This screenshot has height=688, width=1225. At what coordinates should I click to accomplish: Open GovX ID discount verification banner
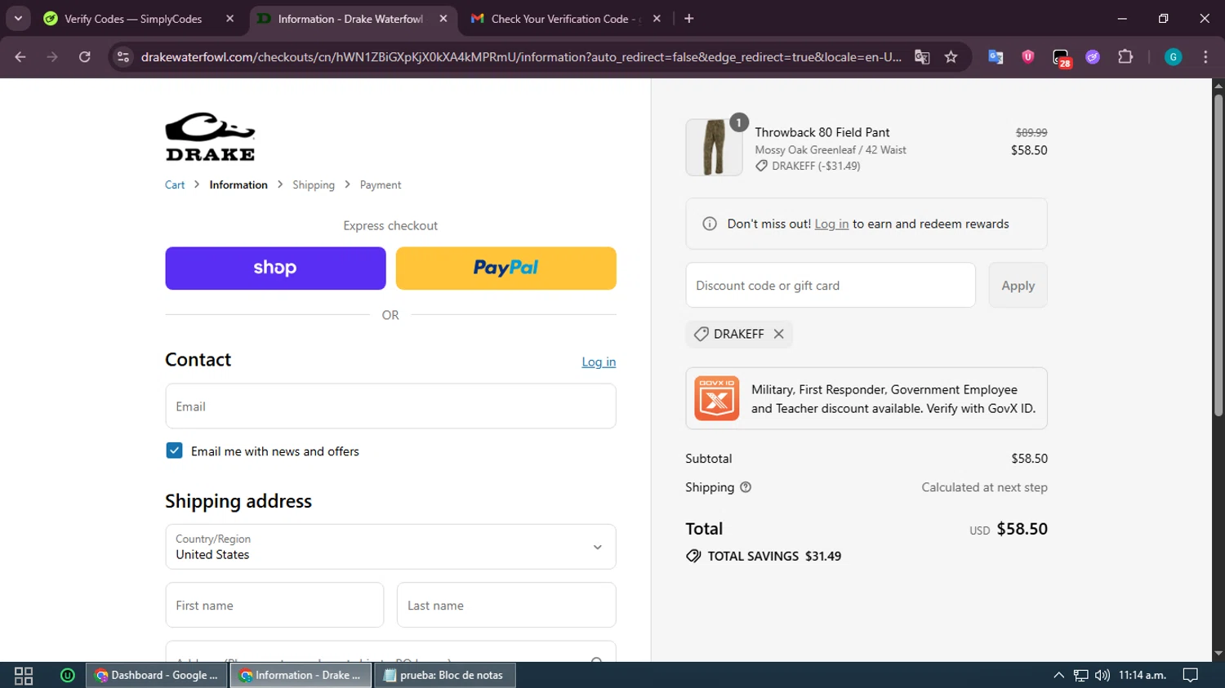(866, 398)
